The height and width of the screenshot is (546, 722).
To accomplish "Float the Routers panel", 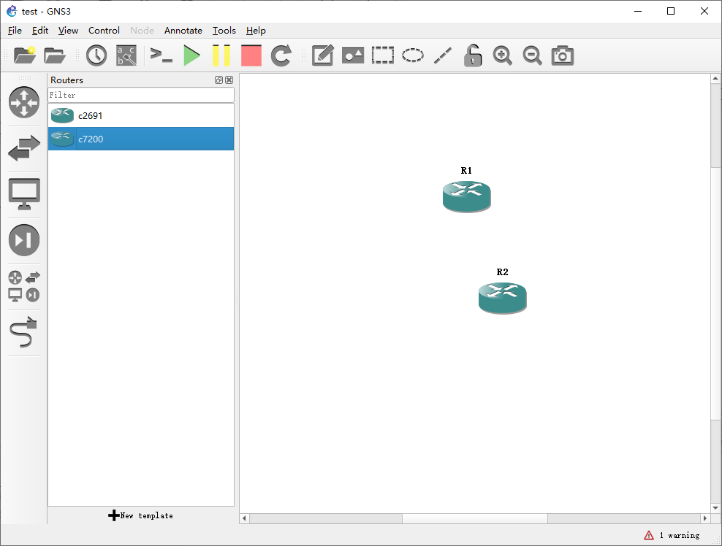I will click(218, 80).
